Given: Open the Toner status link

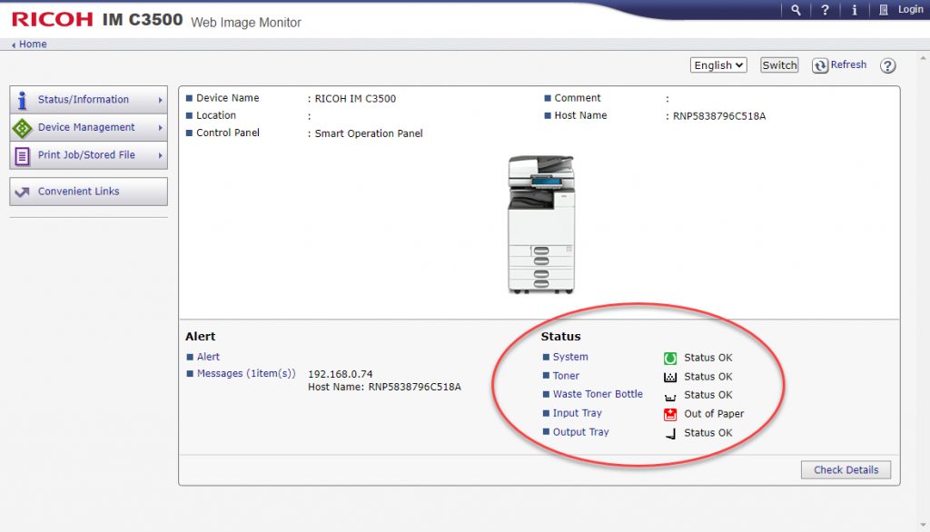Looking at the screenshot, I should pyautogui.click(x=566, y=376).
